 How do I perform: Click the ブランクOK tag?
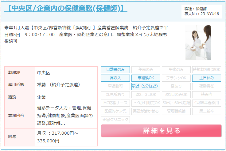point(176,78)
